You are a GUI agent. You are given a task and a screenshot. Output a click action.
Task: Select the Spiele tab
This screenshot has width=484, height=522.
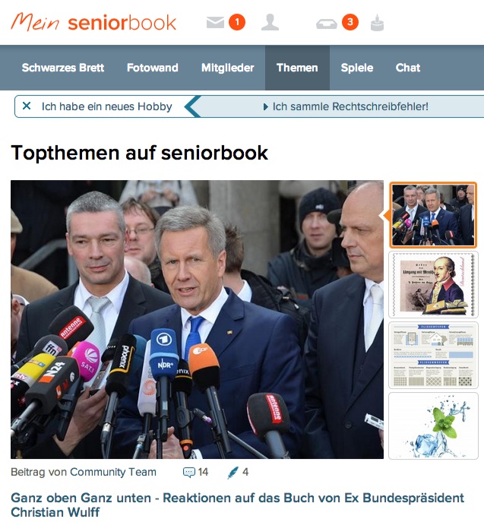(357, 68)
